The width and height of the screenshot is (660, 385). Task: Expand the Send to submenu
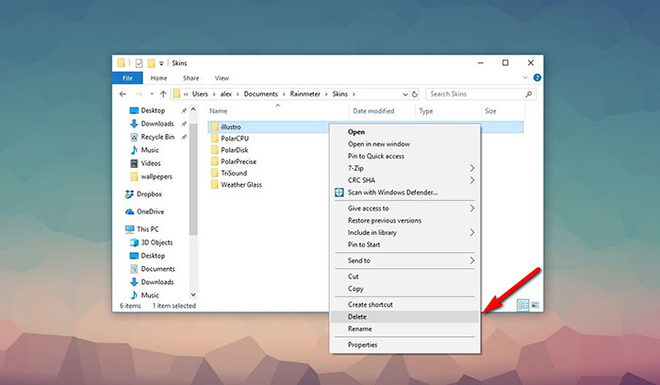[405, 260]
